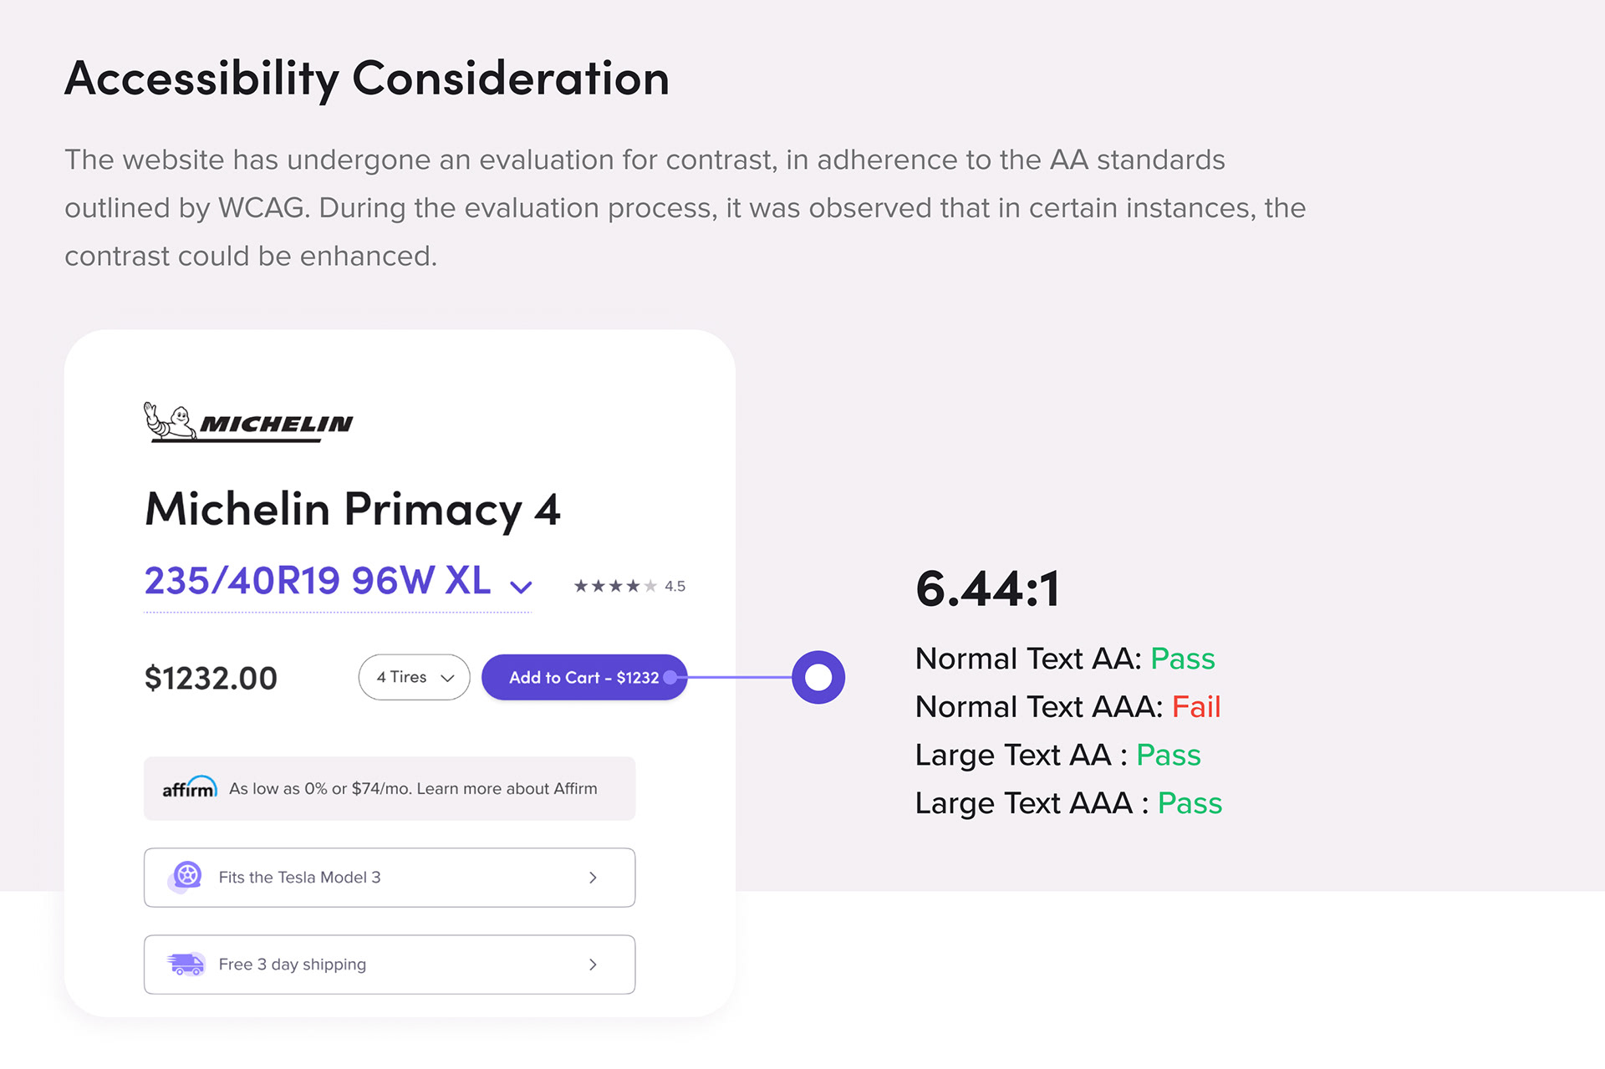1605x1069 pixels.
Task: Click the wheel icon beside Tesla fitment
Action: (x=187, y=876)
